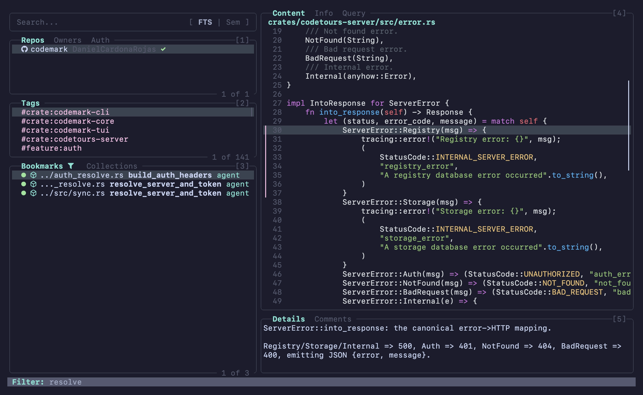This screenshot has height=395, width=643.
Task: Switch search mode to FTS
Action: click(x=205, y=22)
